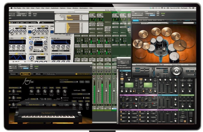Collapse Activity section in System Usage

pos(55,14)
